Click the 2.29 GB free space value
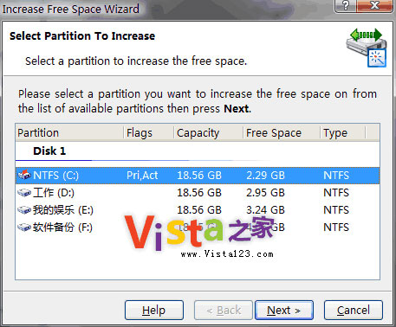Viewport: 396px width, 327px height. pos(265,176)
